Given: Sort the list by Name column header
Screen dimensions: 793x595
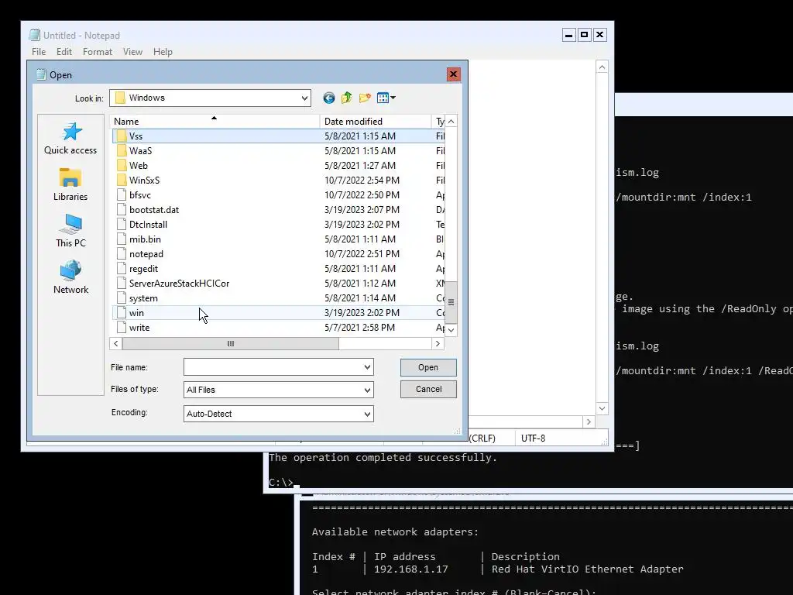Looking at the screenshot, I should pyautogui.click(x=215, y=122).
